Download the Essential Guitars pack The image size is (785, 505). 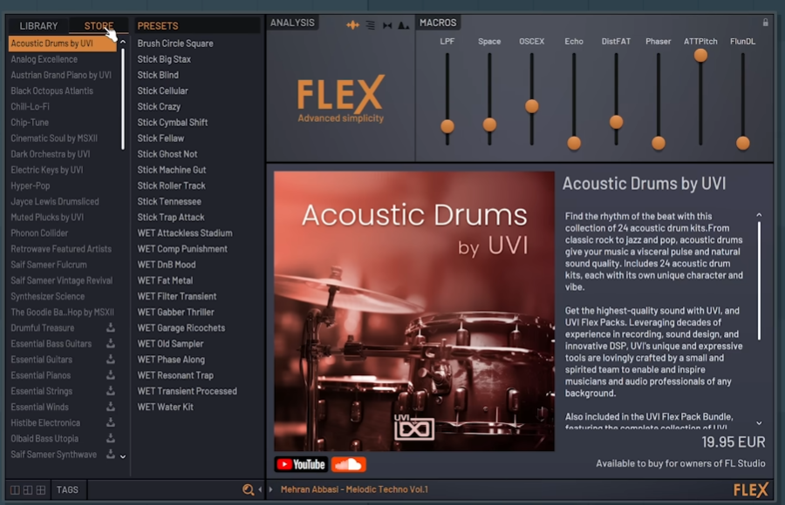tap(111, 359)
